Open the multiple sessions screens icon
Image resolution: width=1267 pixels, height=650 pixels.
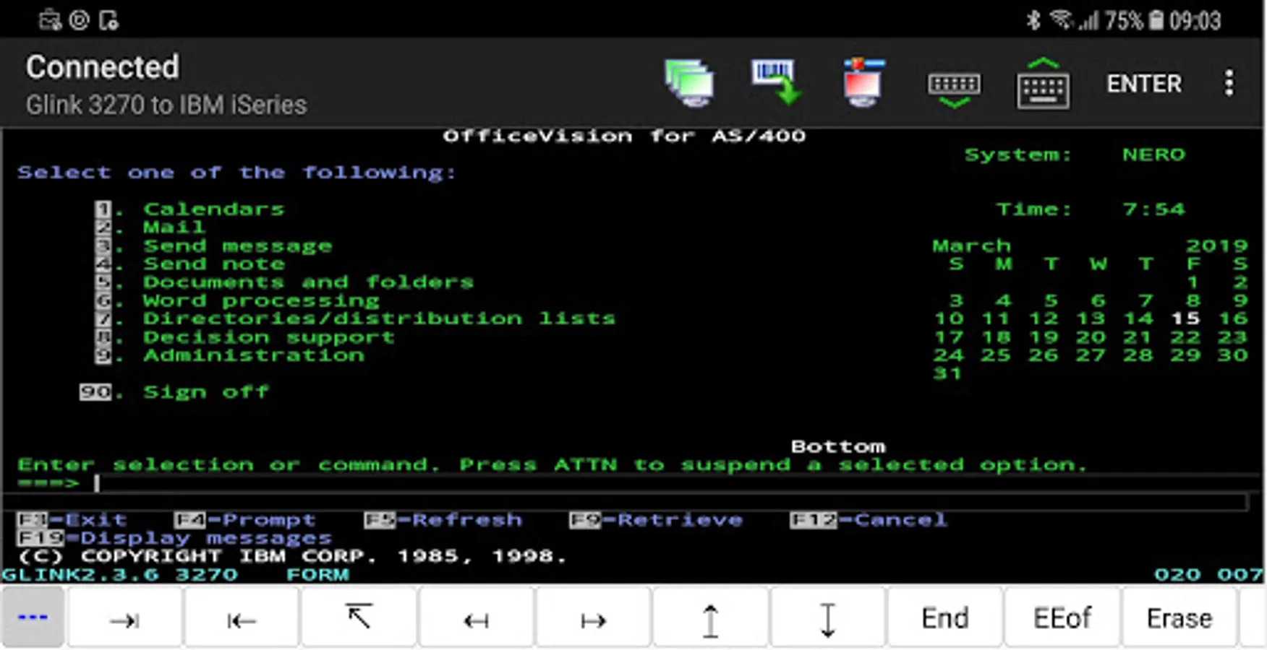click(x=689, y=83)
